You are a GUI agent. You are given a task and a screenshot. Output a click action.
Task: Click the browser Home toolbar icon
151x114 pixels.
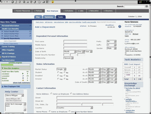coord(20,2)
